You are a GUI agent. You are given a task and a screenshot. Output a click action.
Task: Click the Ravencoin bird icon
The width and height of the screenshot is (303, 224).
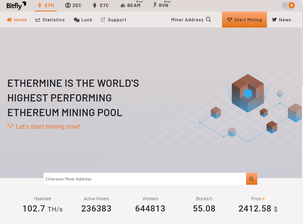click(155, 5)
